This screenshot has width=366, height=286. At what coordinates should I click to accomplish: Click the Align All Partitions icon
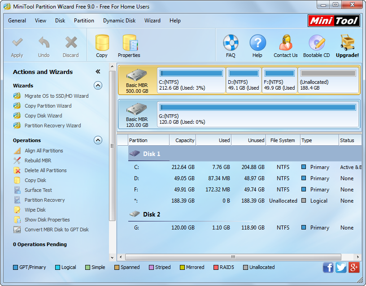pyautogui.click(x=17, y=151)
